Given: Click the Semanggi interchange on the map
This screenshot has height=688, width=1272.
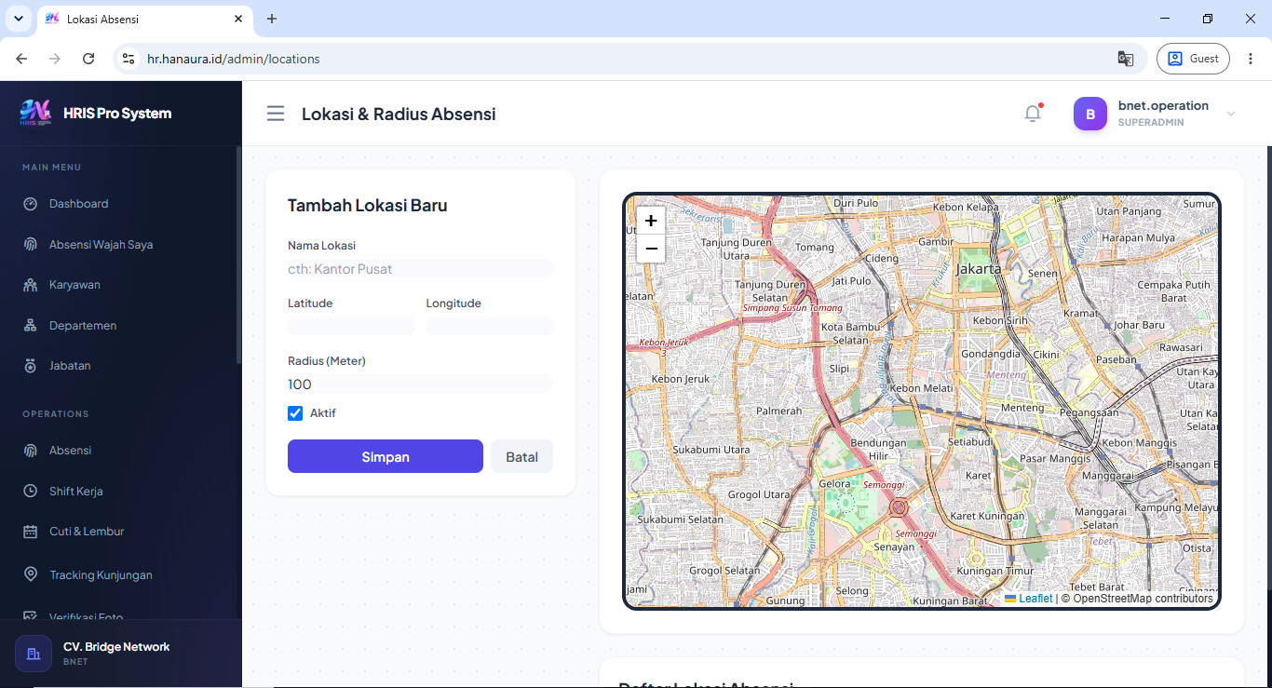Looking at the screenshot, I should pos(899,507).
